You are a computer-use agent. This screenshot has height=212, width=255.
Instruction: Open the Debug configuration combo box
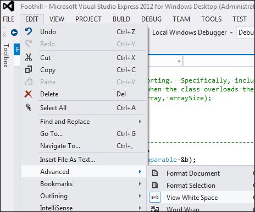point(246,32)
